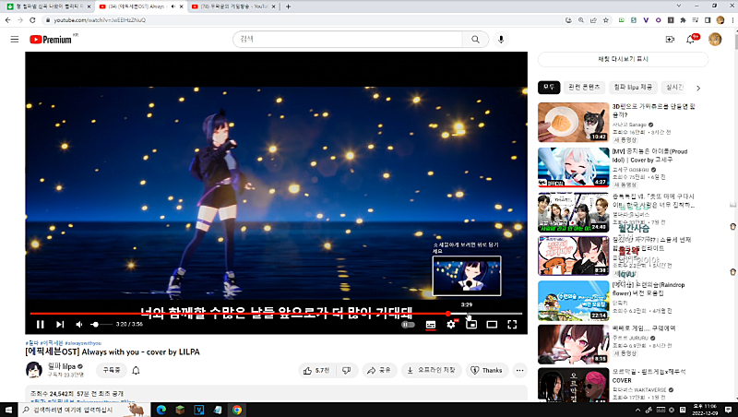Switch to theater mode
The image size is (738, 417).
click(492, 324)
